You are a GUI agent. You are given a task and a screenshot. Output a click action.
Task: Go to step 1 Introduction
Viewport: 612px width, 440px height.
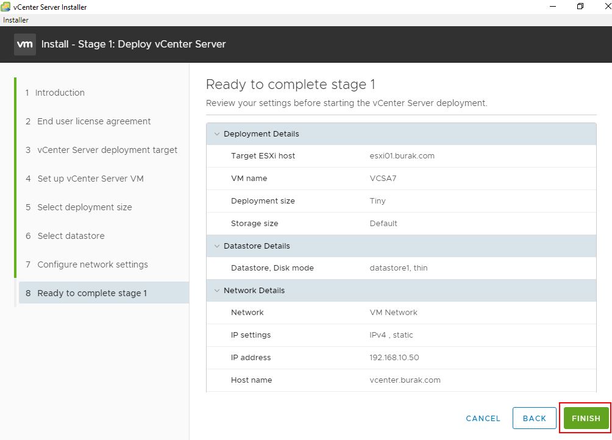click(55, 93)
